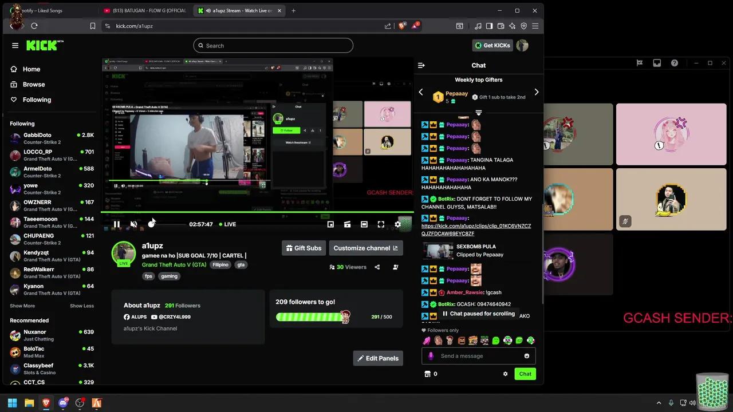Screen dimensions: 733x412
Task: Click the Send a message chat field
Action: [x=475, y=355]
